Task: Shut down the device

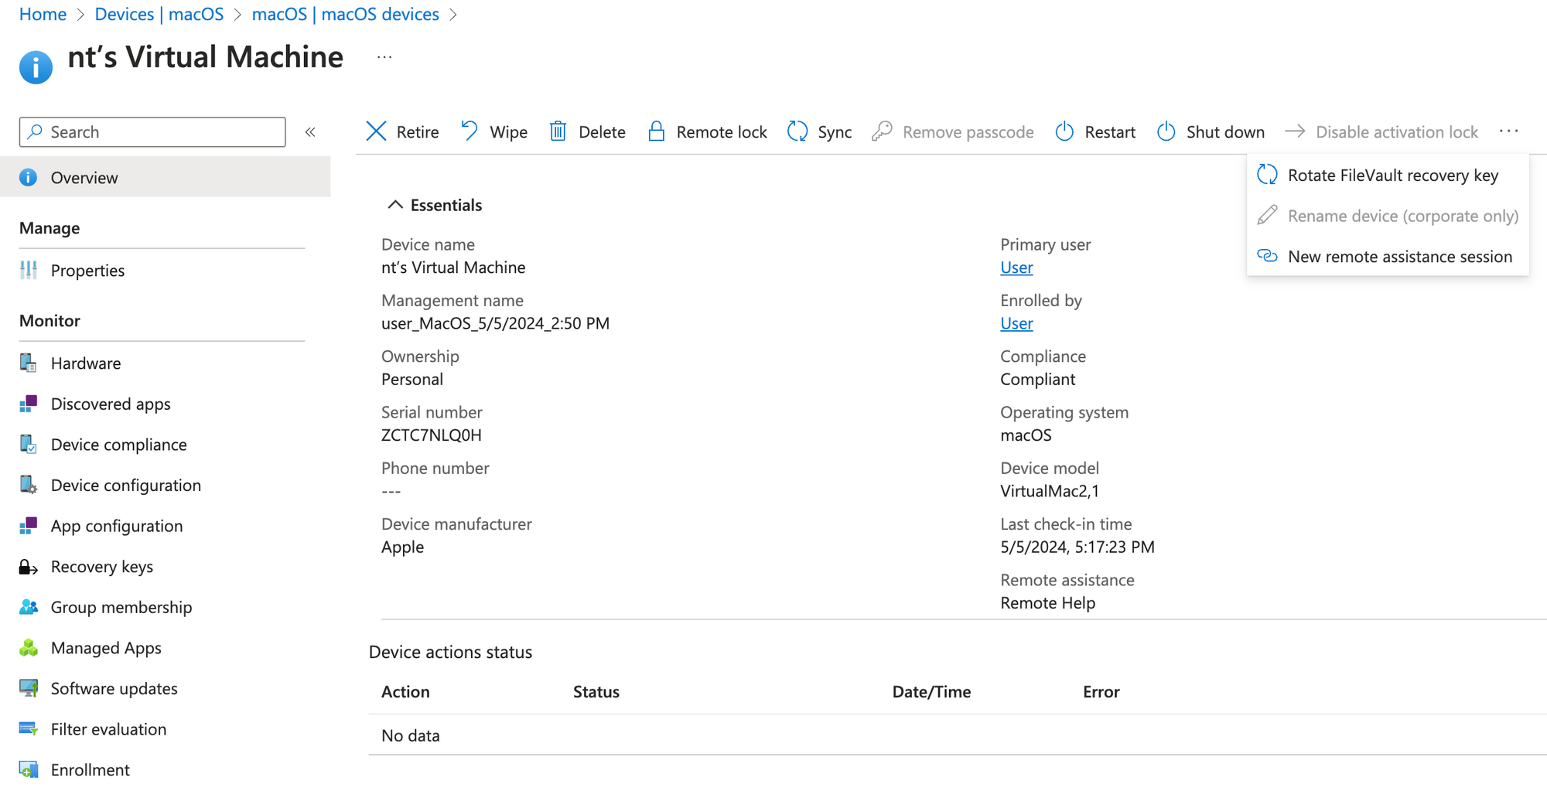Action: (1211, 131)
